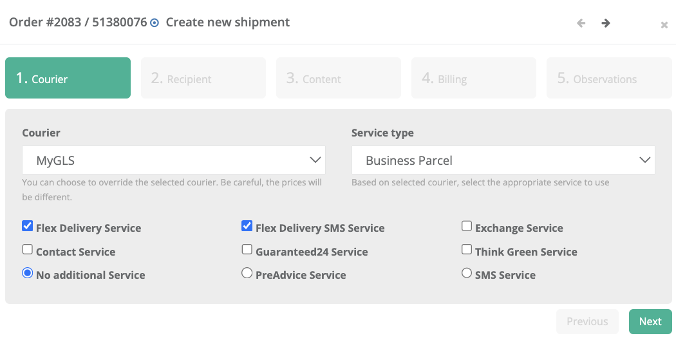Screen dimensions: 676x349
Task: Click the forward arrow icon in header
Action: click(606, 23)
